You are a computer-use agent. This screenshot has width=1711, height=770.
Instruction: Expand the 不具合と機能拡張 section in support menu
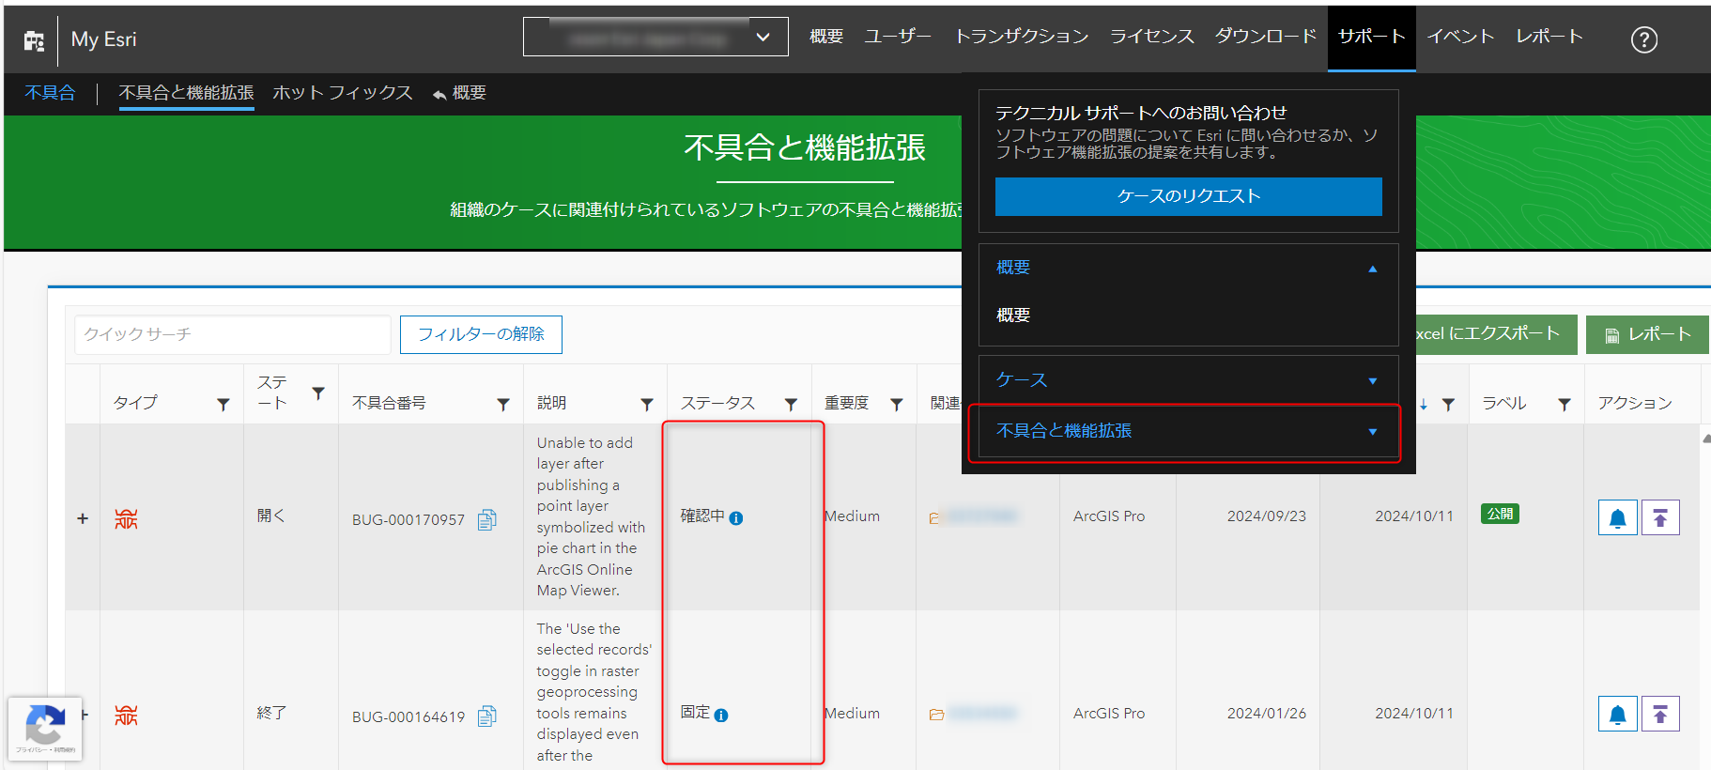[1188, 431]
